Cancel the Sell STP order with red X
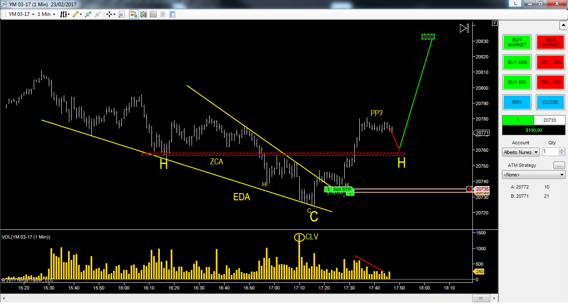Screen dimensions: 568x307 click(x=470, y=189)
